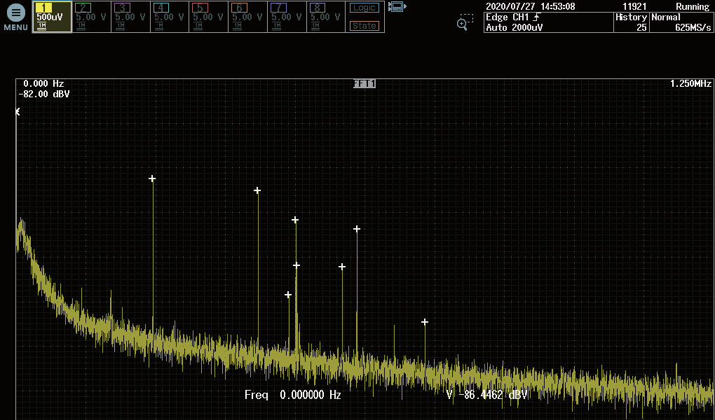Click the tallest FFT peak marker
The height and width of the screenshot is (420, 715).
(x=152, y=178)
